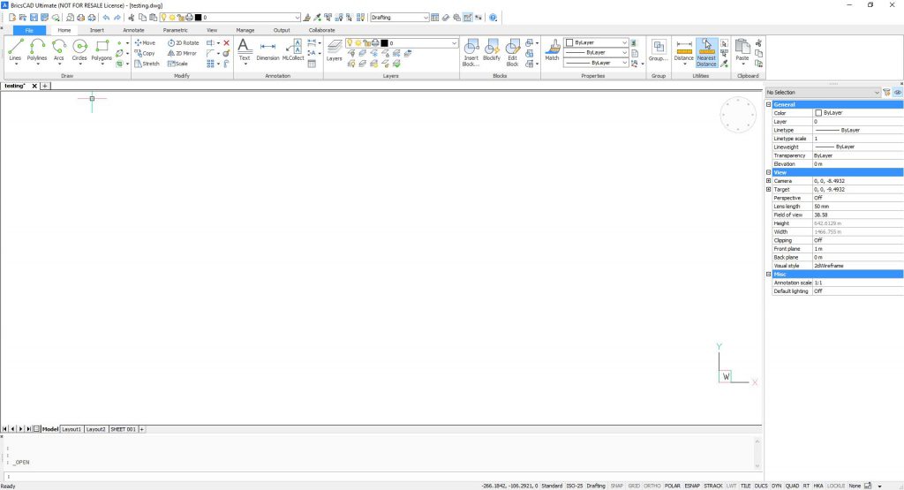
Task: Activate the Move command
Action: 145,42
